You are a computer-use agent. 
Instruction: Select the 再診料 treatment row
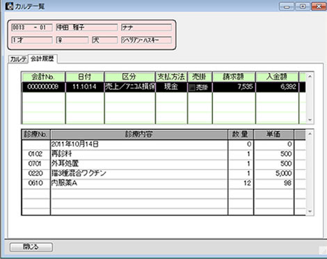tap(163, 154)
